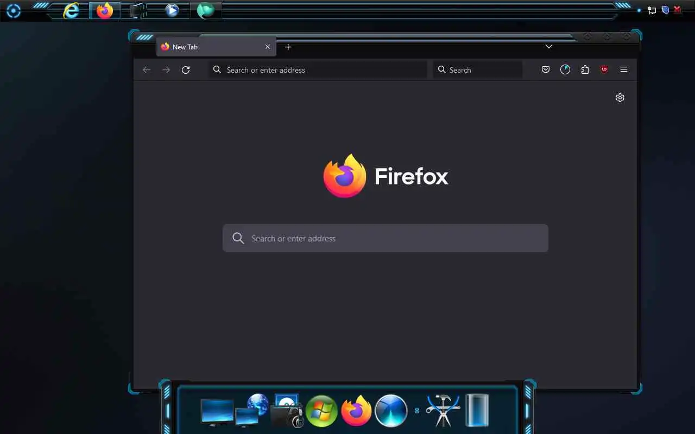This screenshot has width=695, height=434.
Task: Open the uBlock Origin shield icon
Action: pyautogui.click(x=604, y=69)
